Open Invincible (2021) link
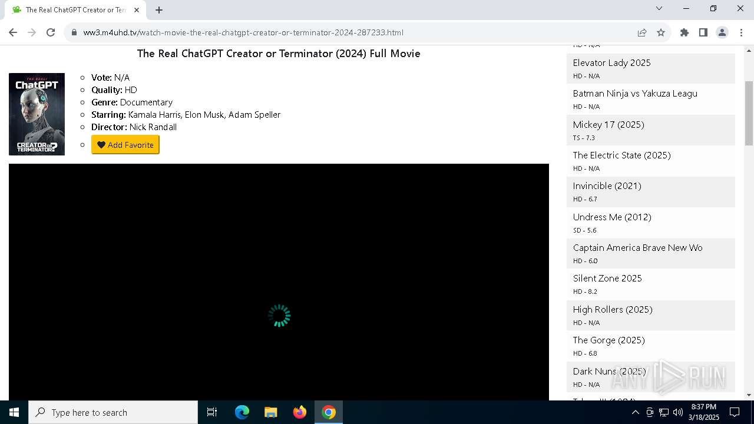Image resolution: width=754 pixels, height=424 pixels. click(x=607, y=185)
